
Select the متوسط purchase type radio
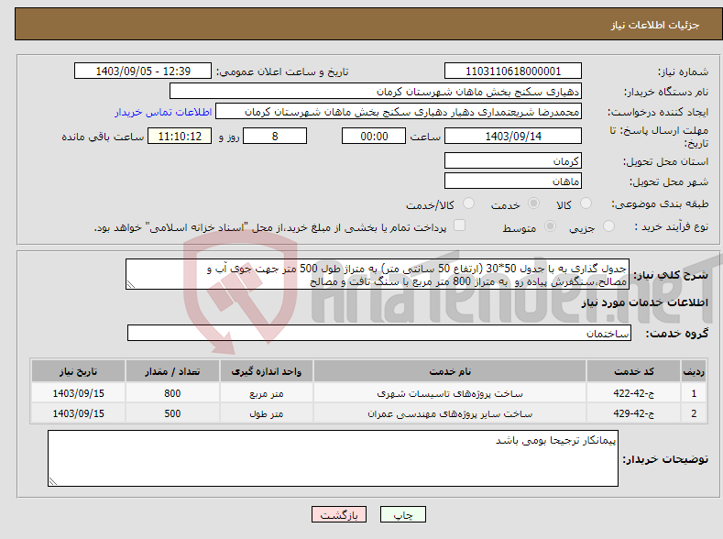click(550, 225)
